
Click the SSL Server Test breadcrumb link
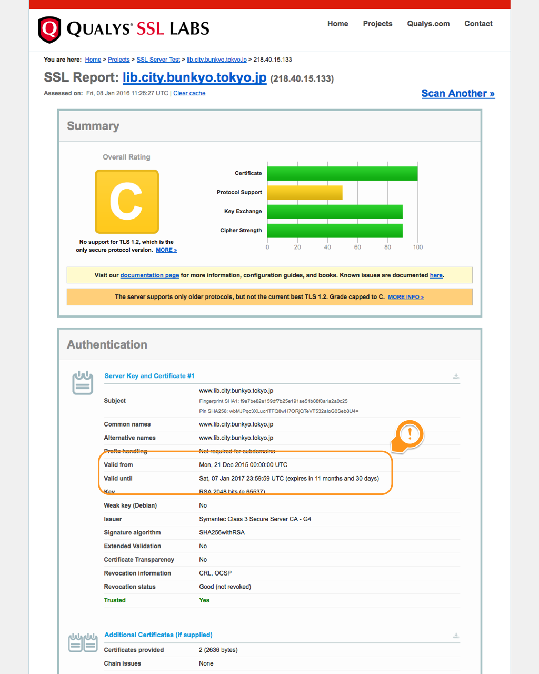158,60
